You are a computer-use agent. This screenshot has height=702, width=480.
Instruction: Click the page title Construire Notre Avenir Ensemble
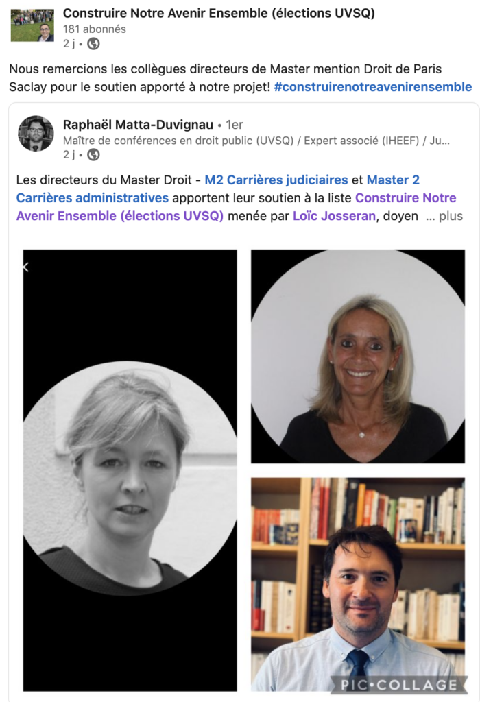pyautogui.click(x=219, y=14)
